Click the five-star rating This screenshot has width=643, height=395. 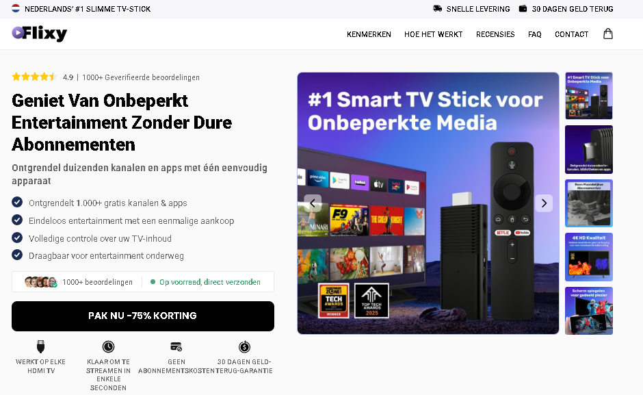pos(34,77)
